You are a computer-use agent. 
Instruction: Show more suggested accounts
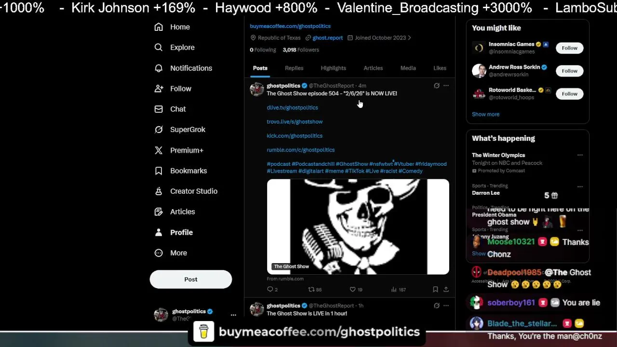(x=485, y=114)
